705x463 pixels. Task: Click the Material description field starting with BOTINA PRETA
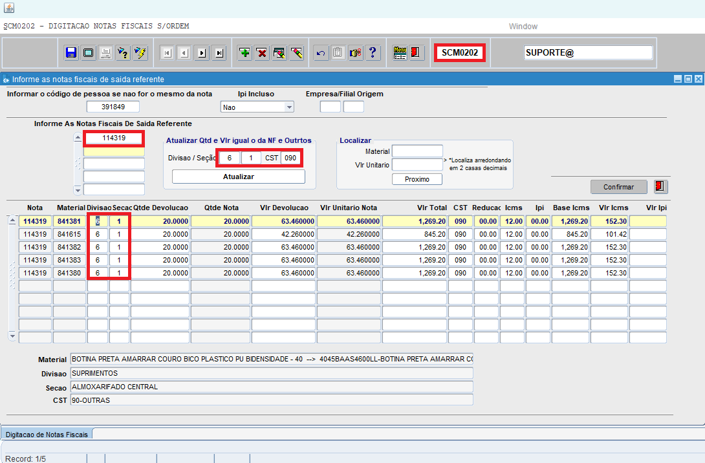pyautogui.click(x=272, y=359)
